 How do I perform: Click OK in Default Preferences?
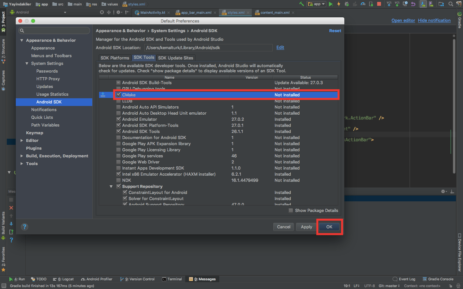click(329, 227)
